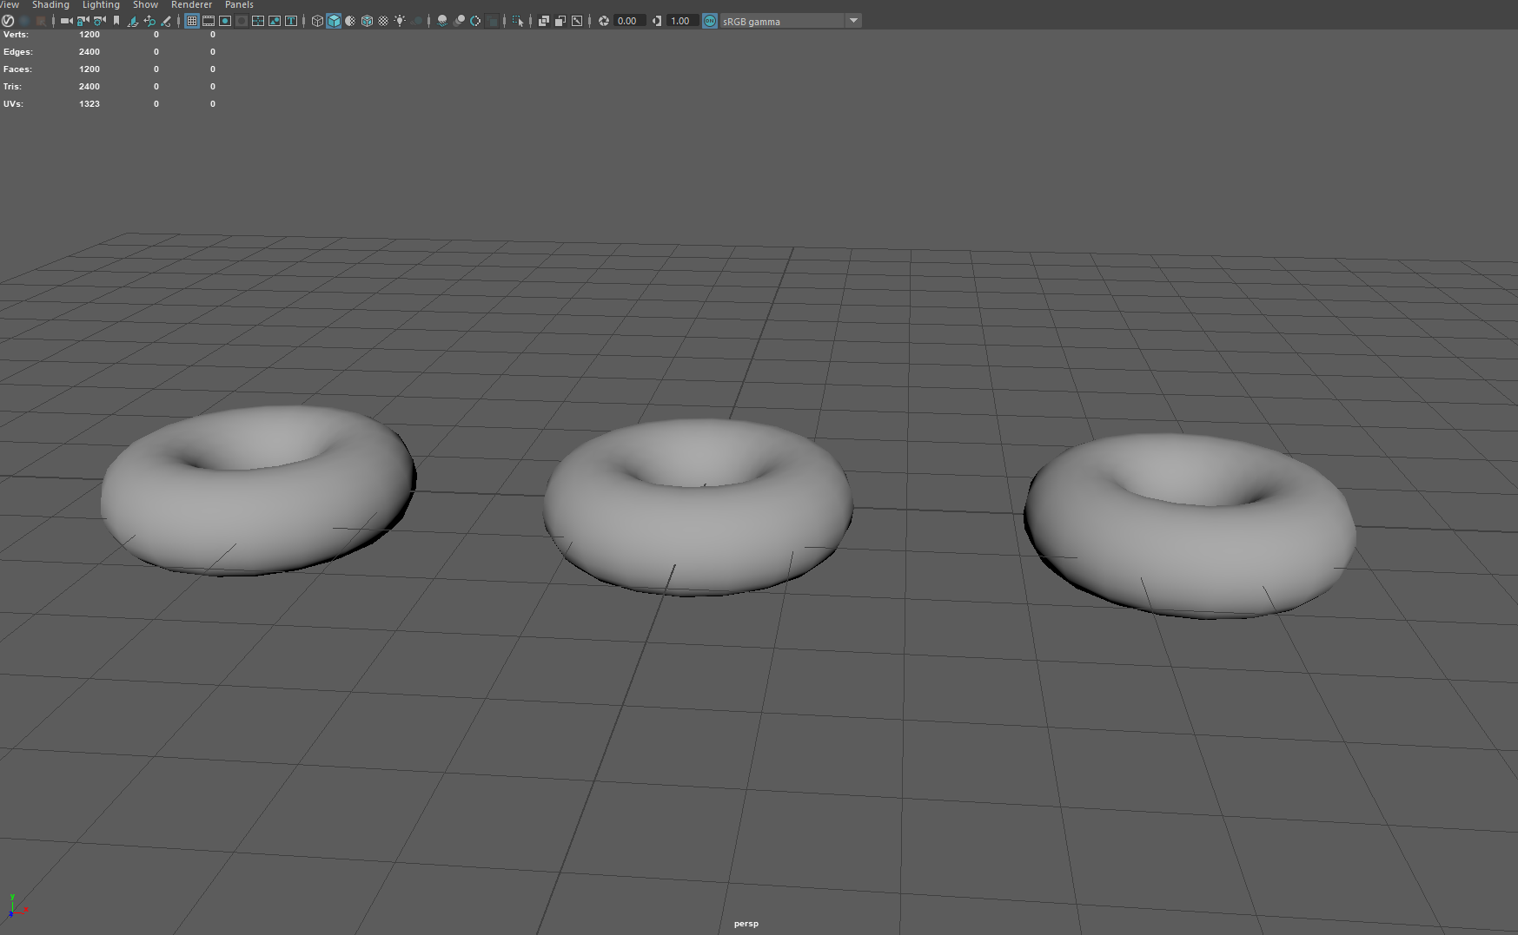Open Camera Attributes via camera gear icon
The image size is (1518, 935).
click(x=99, y=21)
